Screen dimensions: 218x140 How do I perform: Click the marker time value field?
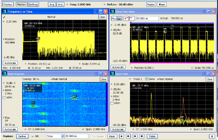76,136
